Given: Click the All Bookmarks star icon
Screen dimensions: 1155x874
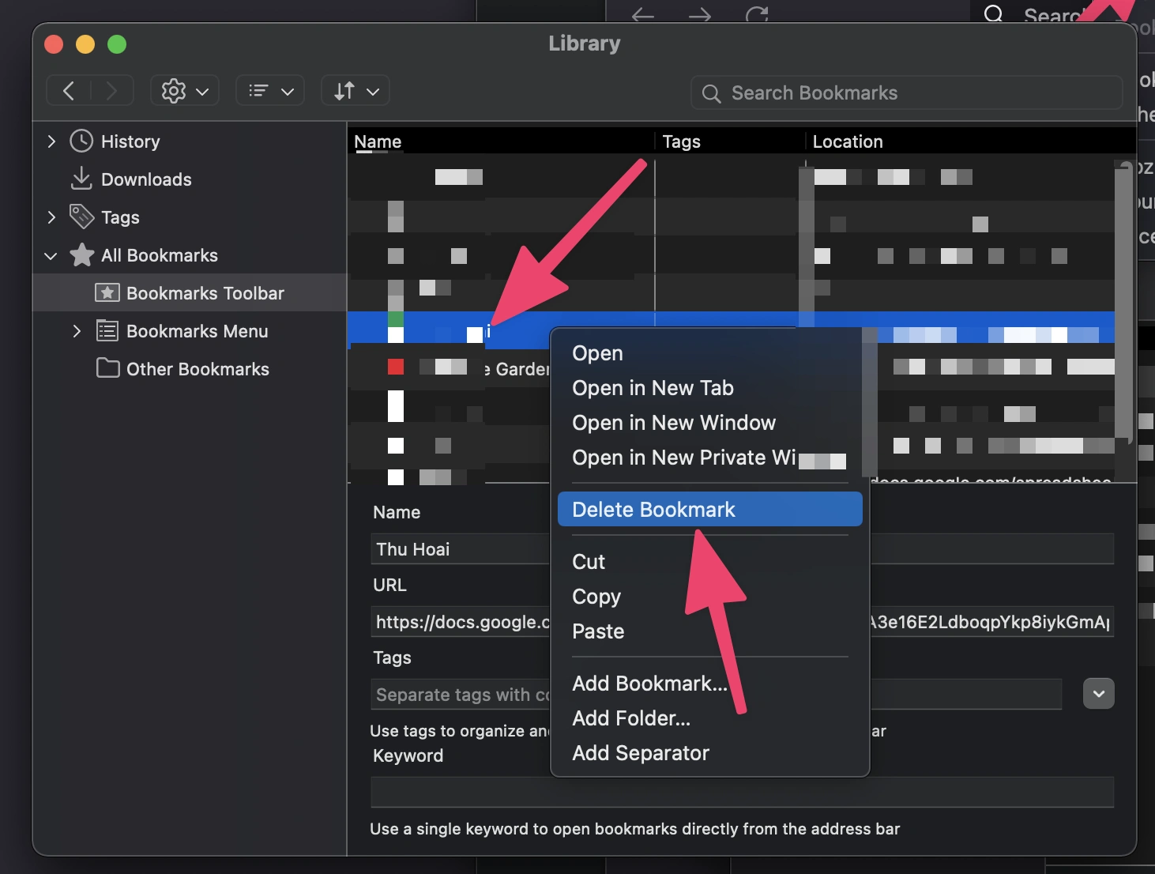Looking at the screenshot, I should tap(81, 254).
